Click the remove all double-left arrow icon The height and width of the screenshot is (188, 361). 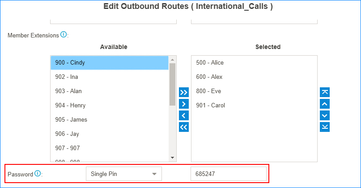183,127
